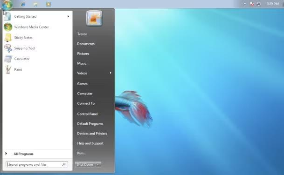Viewport: 284px width, 175px height.
Task: Open the Shut Down options arrow
Action: [98, 164]
